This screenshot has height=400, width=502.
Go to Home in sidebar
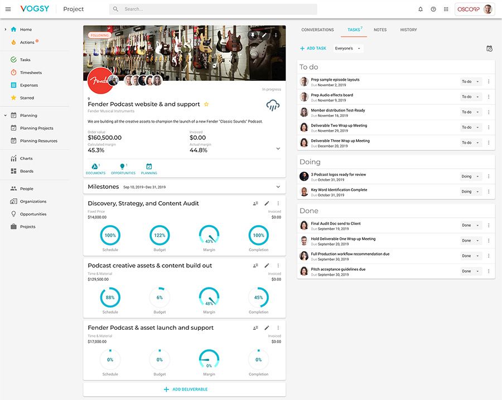(26, 30)
